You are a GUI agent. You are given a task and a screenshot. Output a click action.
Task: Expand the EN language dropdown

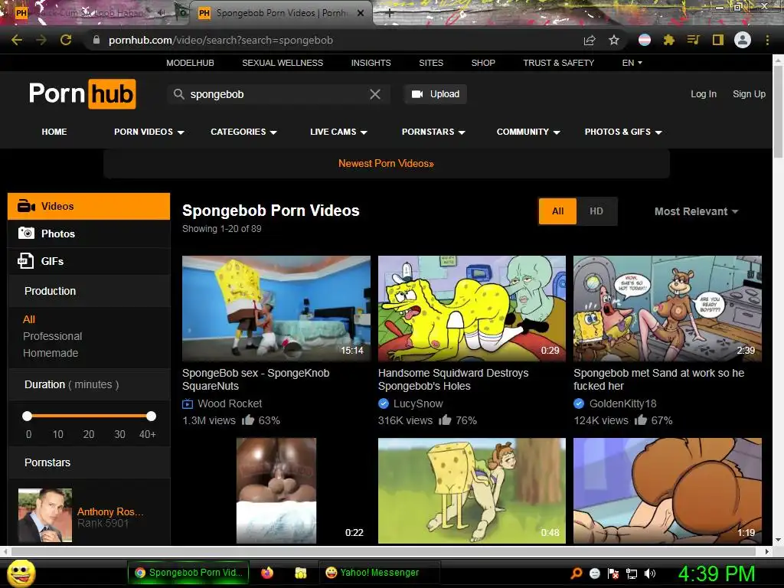(x=632, y=63)
